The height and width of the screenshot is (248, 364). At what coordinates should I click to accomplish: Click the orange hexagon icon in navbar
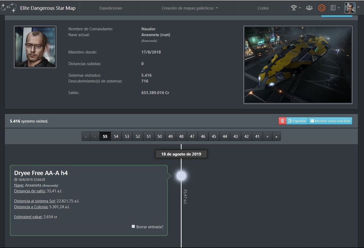(322, 8)
